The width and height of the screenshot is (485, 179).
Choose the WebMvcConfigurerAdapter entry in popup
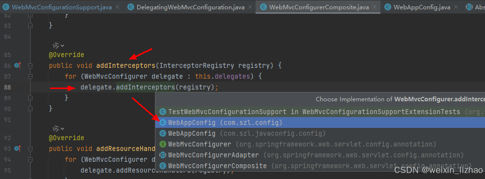(x=320, y=155)
